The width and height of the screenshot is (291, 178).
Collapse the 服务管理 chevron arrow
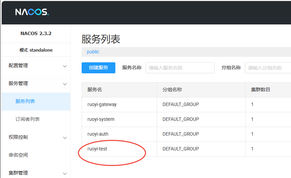[x=65, y=84]
